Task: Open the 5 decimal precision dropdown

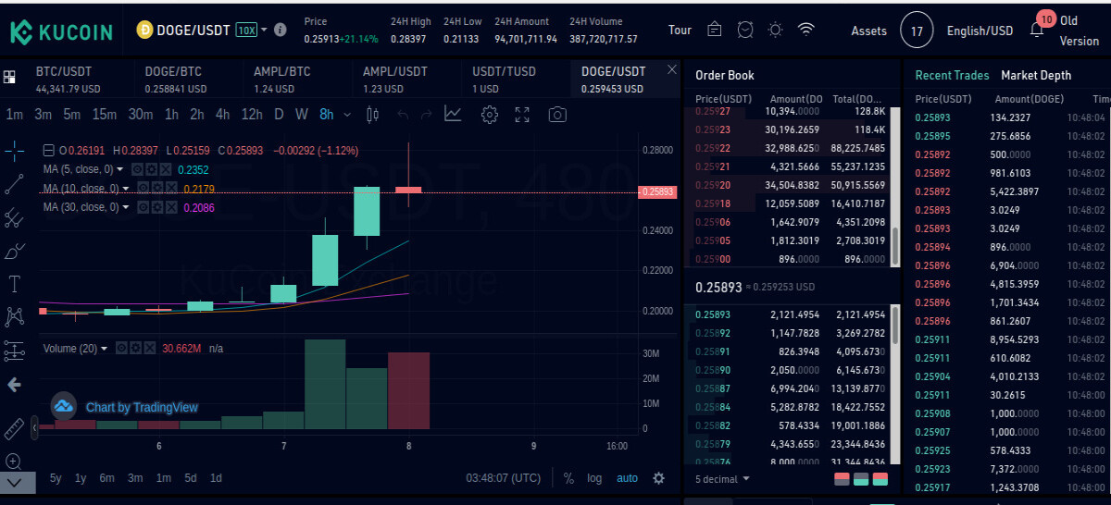Action: pos(722,479)
